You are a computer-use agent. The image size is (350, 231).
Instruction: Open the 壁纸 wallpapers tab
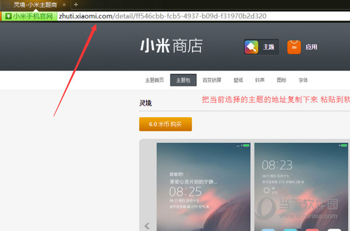[238, 80]
